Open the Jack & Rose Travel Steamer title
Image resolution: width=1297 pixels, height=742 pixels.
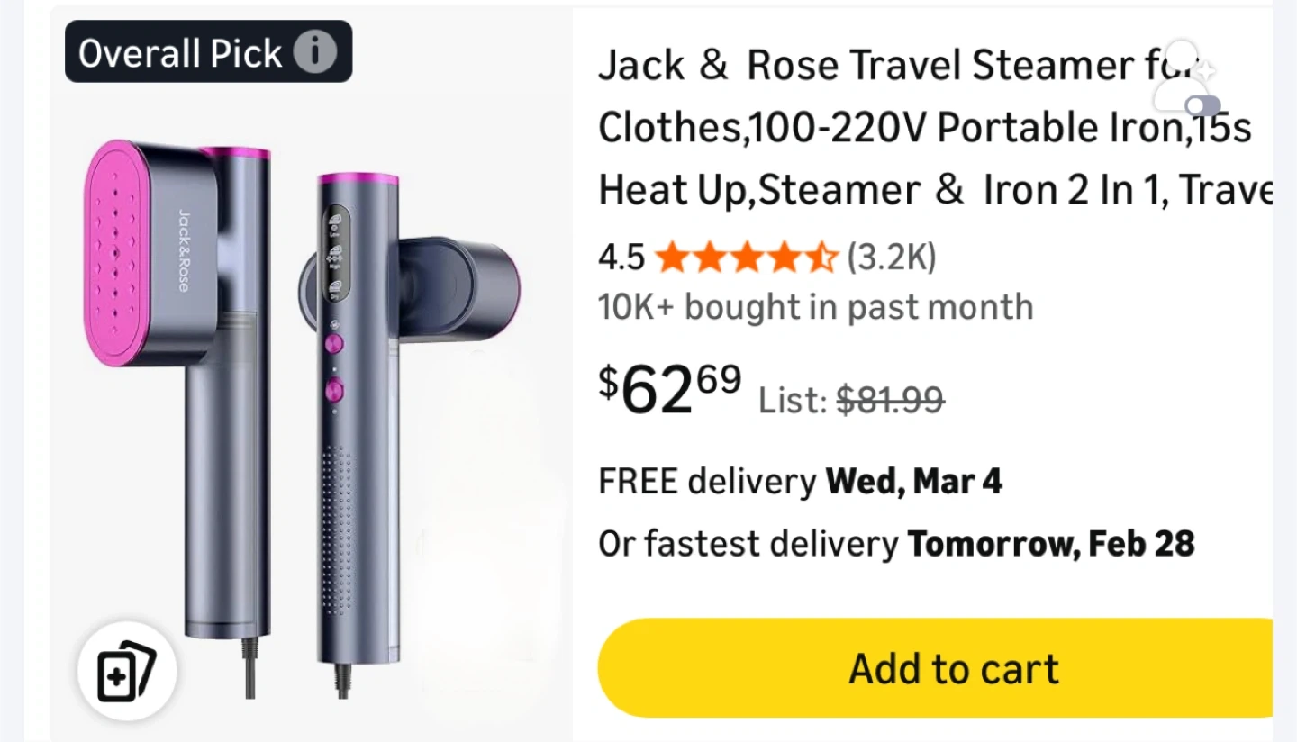pyautogui.click(x=935, y=128)
